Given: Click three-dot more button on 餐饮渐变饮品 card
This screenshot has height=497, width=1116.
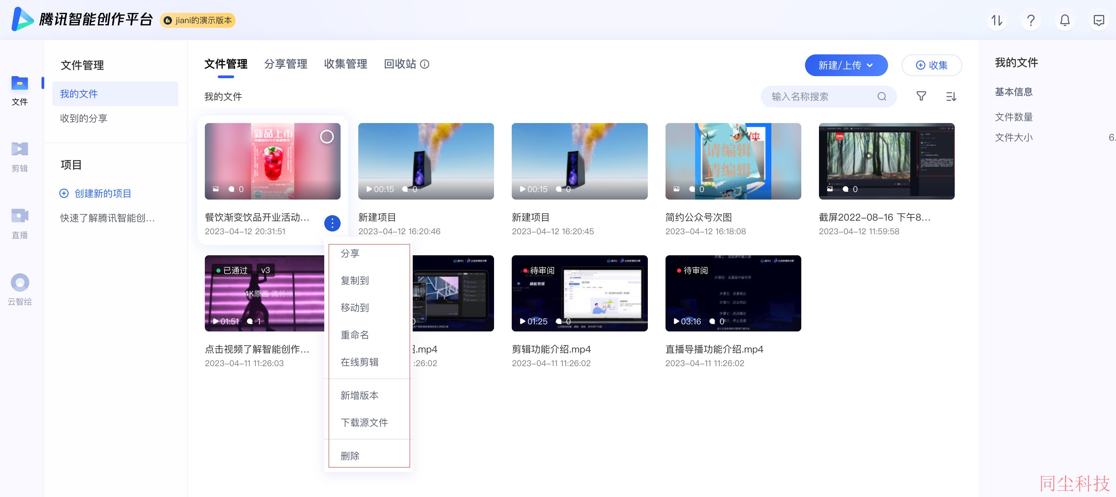Looking at the screenshot, I should (x=332, y=223).
